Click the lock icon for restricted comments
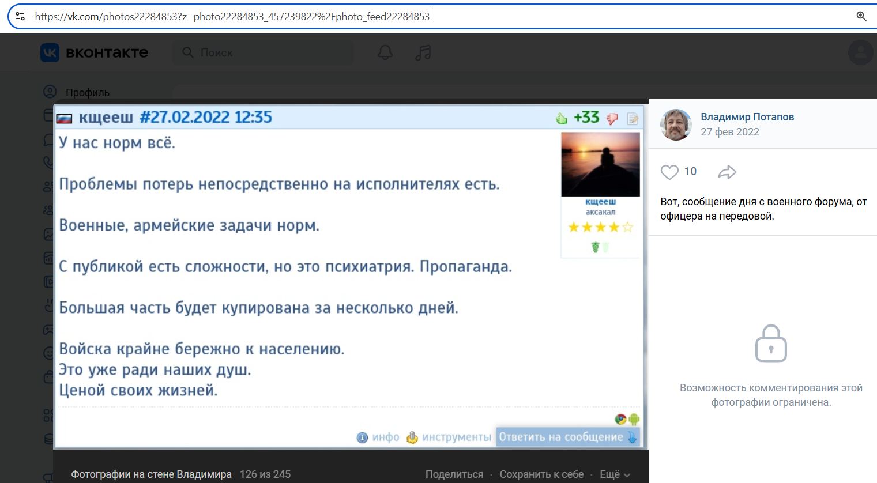877x483 pixels. [x=771, y=344]
